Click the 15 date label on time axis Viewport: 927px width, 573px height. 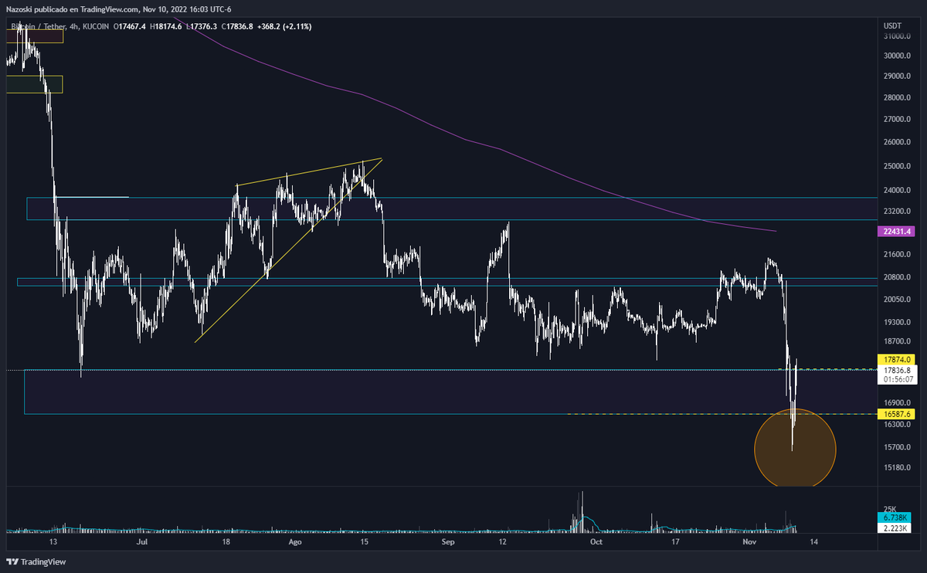point(363,542)
